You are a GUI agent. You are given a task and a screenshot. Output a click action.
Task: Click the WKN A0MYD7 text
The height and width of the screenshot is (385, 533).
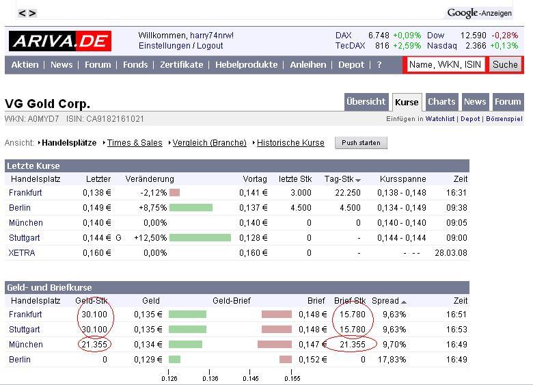[x=32, y=119]
